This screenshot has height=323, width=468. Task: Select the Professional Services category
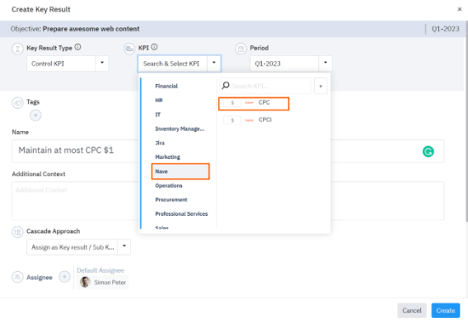pyautogui.click(x=181, y=214)
